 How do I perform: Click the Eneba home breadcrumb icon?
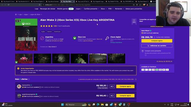click(16, 15)
